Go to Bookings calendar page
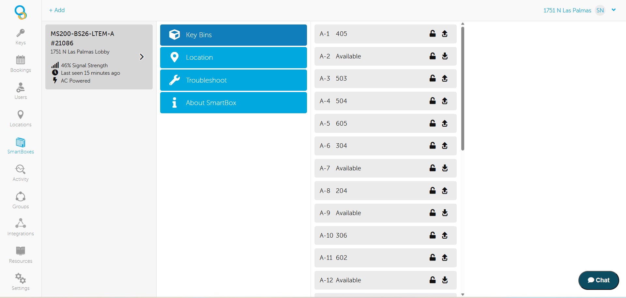The image size is (626, 298). pyautogui.click(x=21, y=64)
